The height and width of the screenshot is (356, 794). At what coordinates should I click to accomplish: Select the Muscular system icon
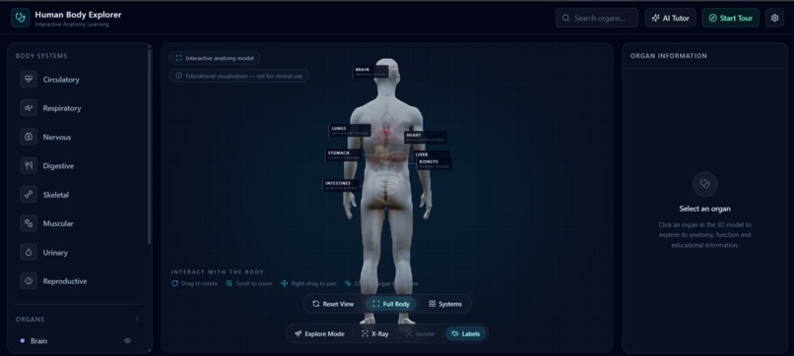tap(29, 223)
